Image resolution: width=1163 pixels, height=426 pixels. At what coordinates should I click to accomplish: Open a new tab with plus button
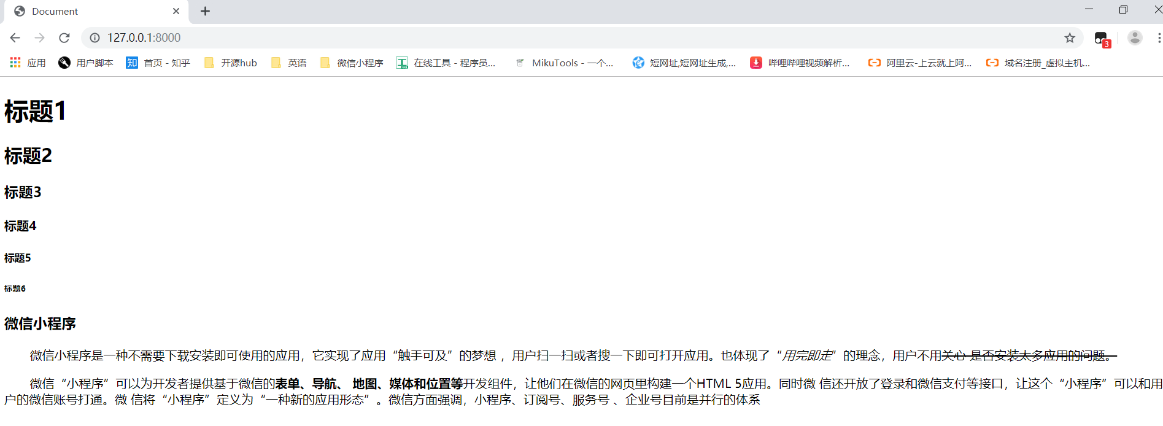(205, 11)
